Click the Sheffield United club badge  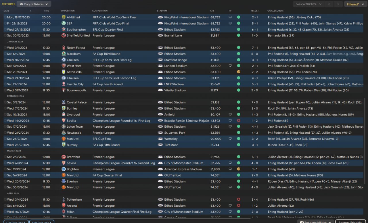click(x=64, y=35)
